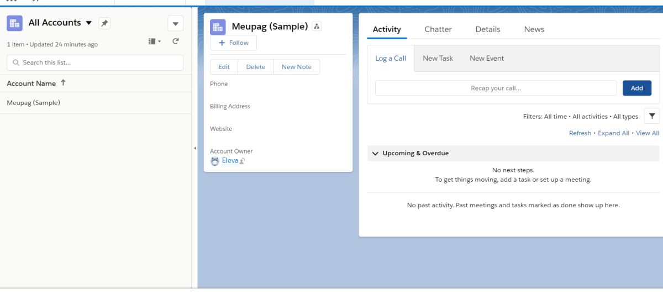Open list view controls dropdown arrow
This screenshot has height=294, width=663.
[x=175, y=23]
